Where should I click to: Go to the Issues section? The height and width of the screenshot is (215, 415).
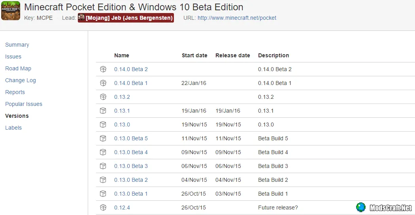click(13, 57)
